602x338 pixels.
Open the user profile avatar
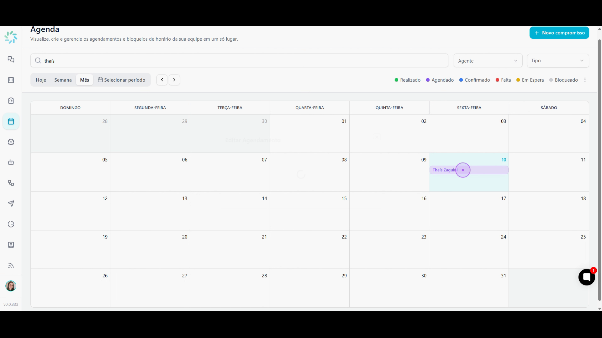tap(11, 286)
